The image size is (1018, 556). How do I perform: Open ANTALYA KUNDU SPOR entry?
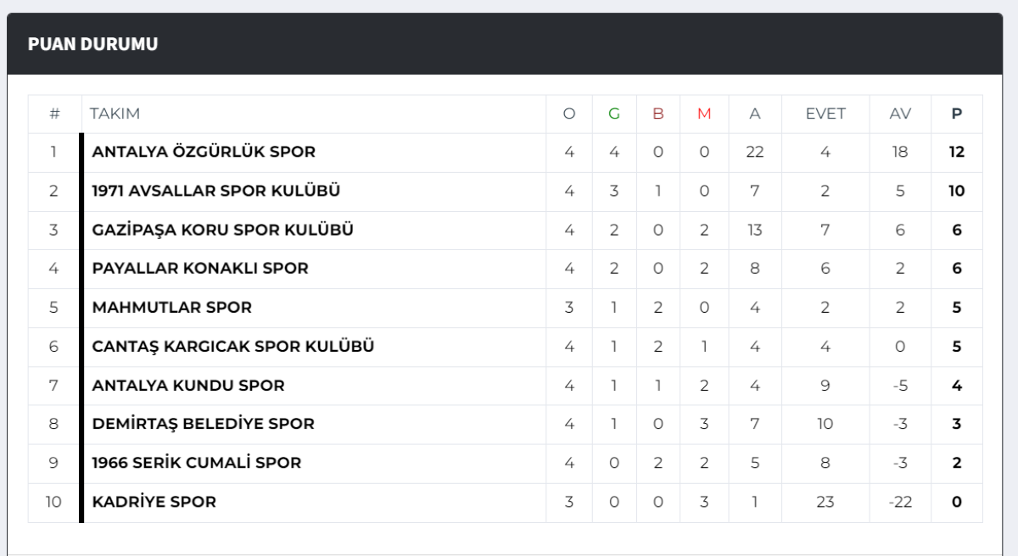188,385
